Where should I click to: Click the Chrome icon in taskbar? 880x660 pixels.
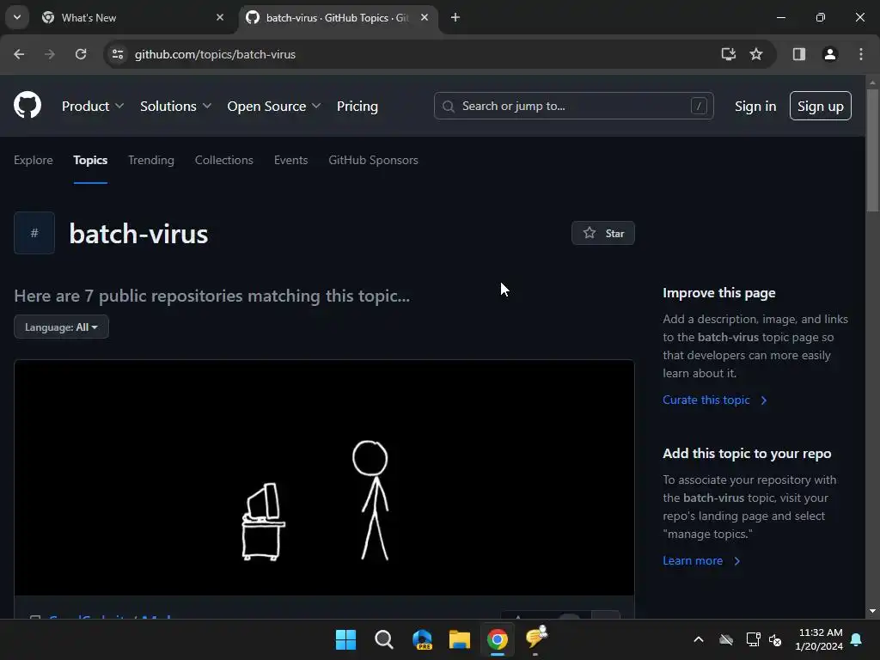tap(498, 639)
